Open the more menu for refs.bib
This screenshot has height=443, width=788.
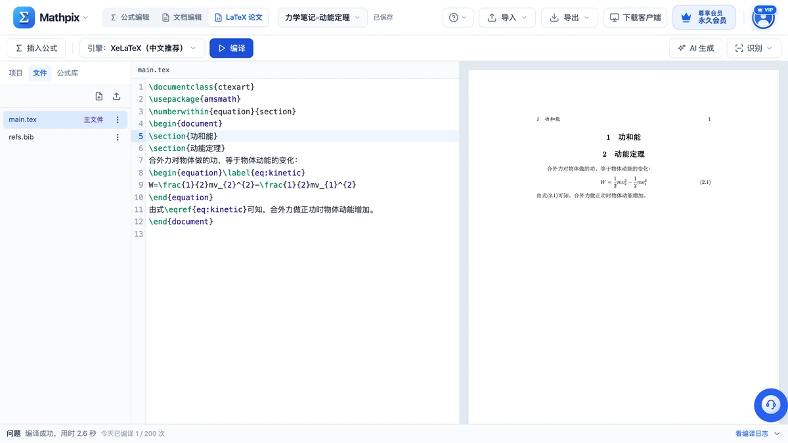point(118,137)
